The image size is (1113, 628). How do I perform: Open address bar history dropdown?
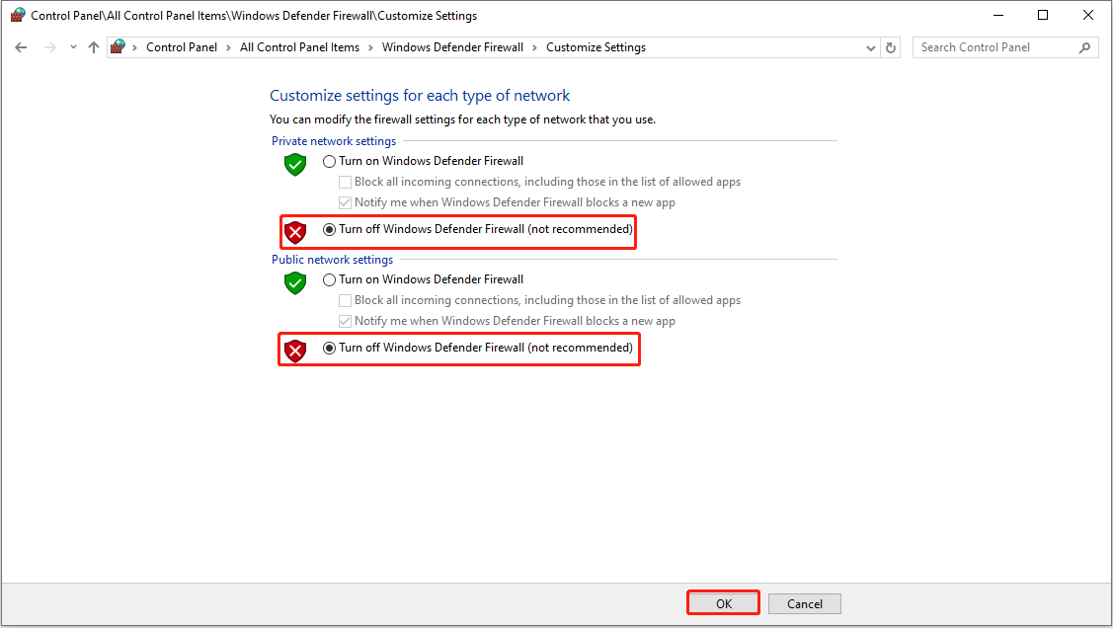pyautogui.click(x=871, y=48)
